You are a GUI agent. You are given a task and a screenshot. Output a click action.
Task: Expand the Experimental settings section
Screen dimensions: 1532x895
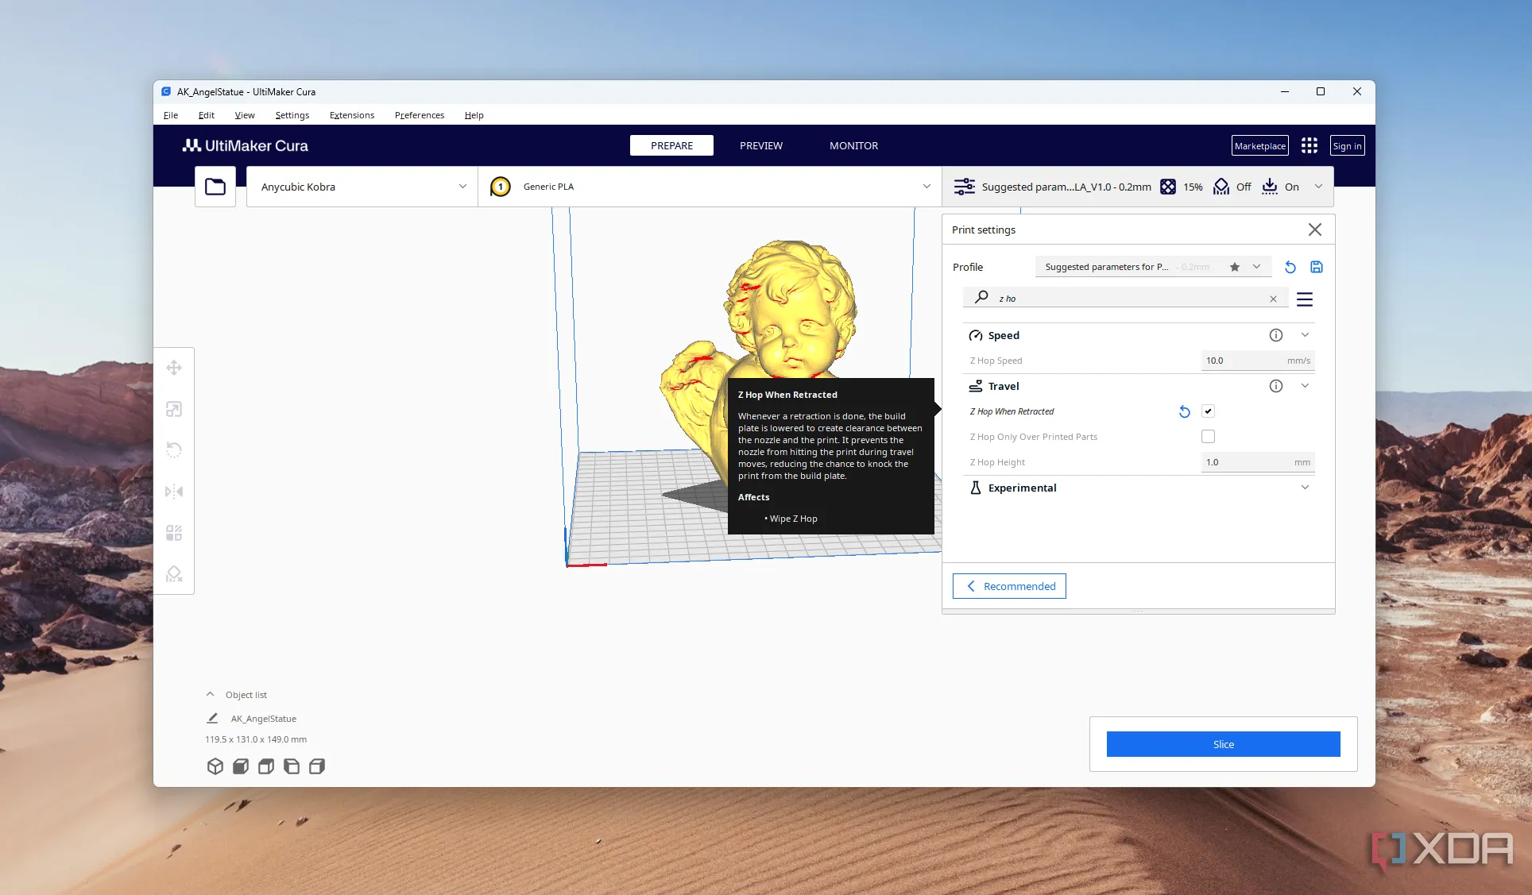(x=1304, y=488)
